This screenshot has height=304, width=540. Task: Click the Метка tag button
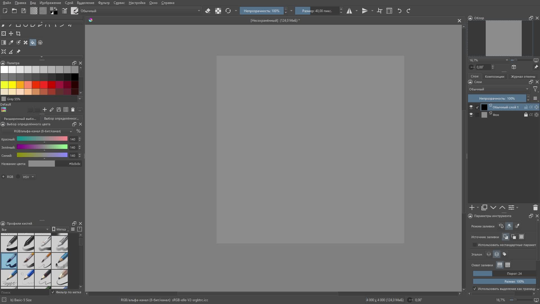pyautogui.click(x=60, y=229)
